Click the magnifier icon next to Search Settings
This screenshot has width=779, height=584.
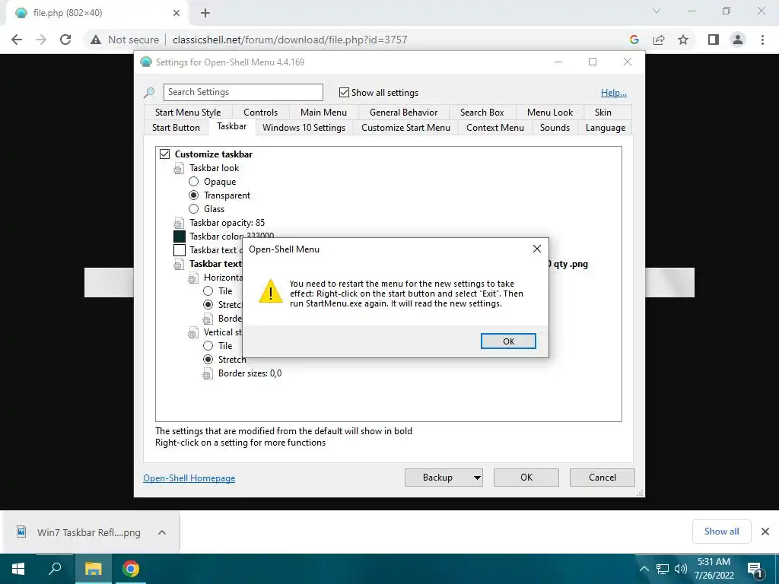(x=150, y=93)
